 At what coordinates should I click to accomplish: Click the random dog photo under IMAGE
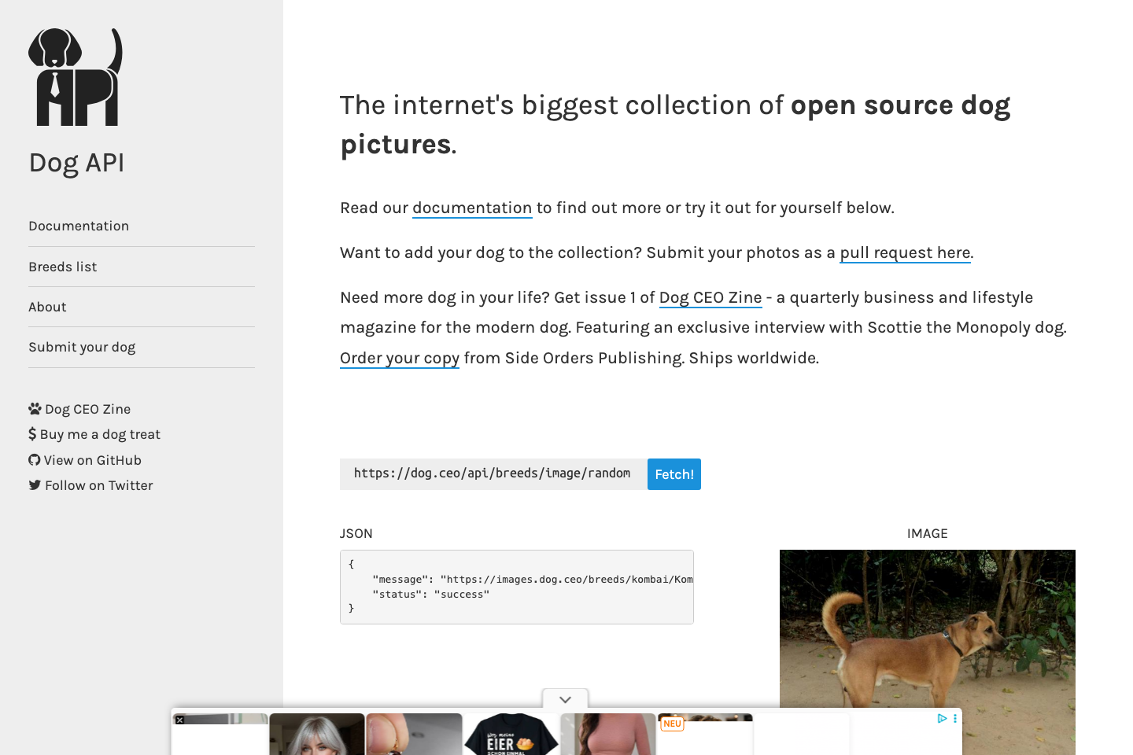927,645
